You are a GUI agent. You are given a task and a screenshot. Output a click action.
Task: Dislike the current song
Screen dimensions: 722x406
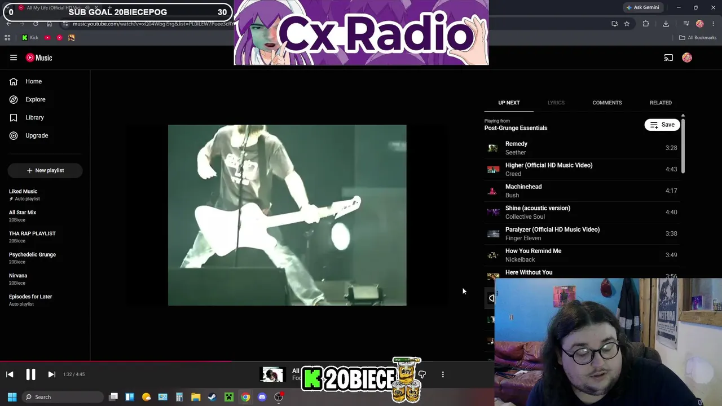tap(422, 374)
